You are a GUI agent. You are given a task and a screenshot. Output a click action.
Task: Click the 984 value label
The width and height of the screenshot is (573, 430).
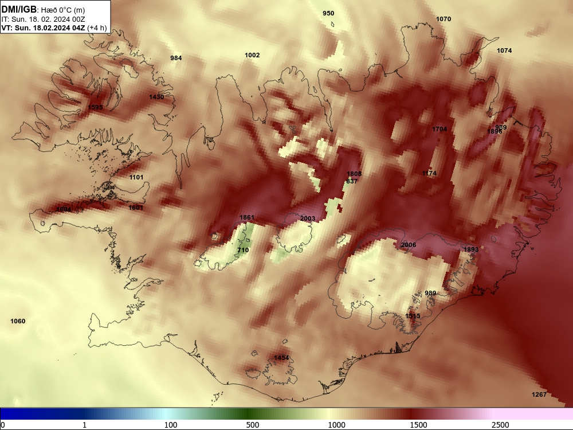point(176,58)
